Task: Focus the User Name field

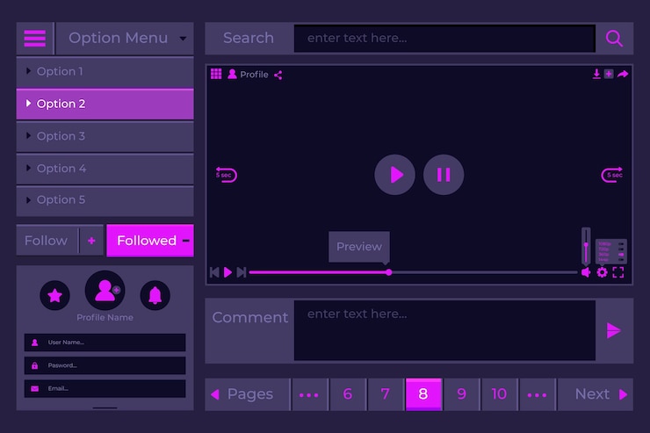Action: (105, 343)
